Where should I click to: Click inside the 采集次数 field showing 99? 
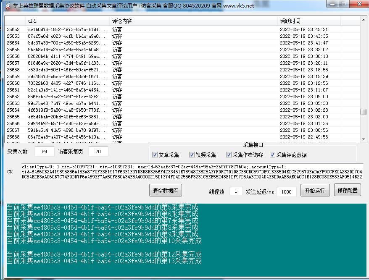(x=44, y=151)
